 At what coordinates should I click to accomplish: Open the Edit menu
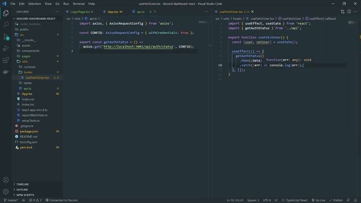click(x=21, y=4)
